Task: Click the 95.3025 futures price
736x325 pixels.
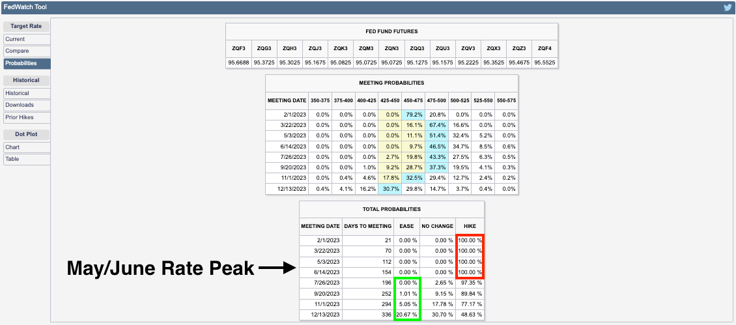Action: pyautogui.click(x=290, y=63)
